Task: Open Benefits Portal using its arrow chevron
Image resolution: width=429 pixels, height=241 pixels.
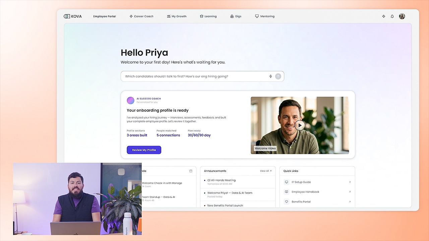Action: [350, 202]
